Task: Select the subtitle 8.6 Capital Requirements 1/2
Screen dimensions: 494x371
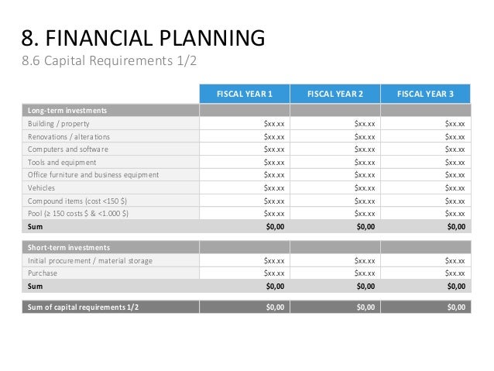Action: (x=109, y=60)
